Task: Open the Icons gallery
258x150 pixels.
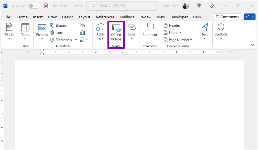Action: click(x=57, y=33)
